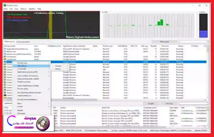Click the conhost process row icon
Screen dimensions: 214x137
(5, 95)
